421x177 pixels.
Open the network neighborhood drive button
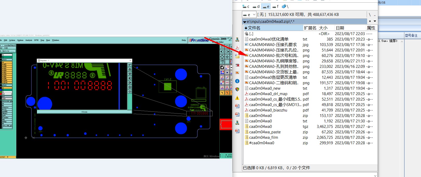(285, 6)
